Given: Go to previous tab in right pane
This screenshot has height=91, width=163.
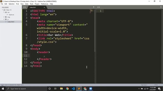Looking at the screenshot, I should tap(98, 7).
